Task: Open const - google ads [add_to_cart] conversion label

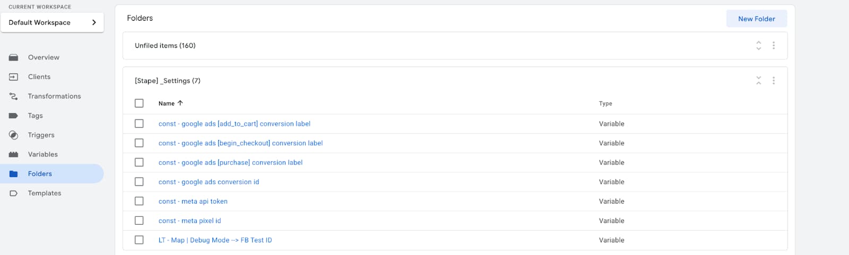Action: pos(235,124)
